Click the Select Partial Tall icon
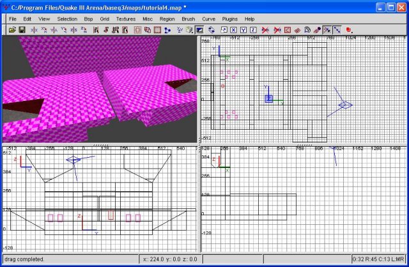The image size is (409, 267). [115, 30]
